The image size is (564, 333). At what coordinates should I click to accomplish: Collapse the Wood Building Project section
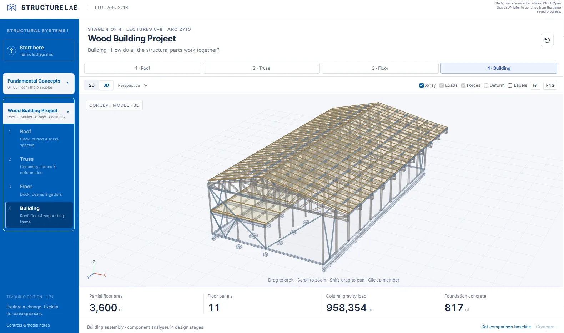[x=39, y=113]
